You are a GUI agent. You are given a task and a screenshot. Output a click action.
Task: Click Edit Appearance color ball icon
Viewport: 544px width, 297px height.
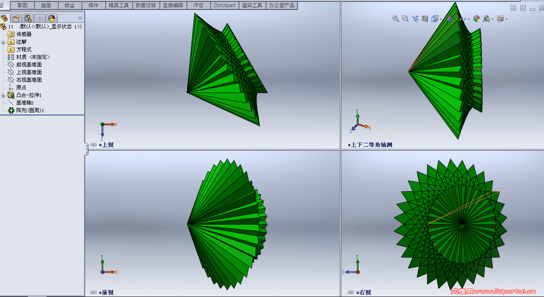click(x=477, y=19)
